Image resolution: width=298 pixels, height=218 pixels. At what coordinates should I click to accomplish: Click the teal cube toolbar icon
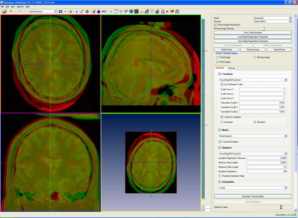click(131, 11)
